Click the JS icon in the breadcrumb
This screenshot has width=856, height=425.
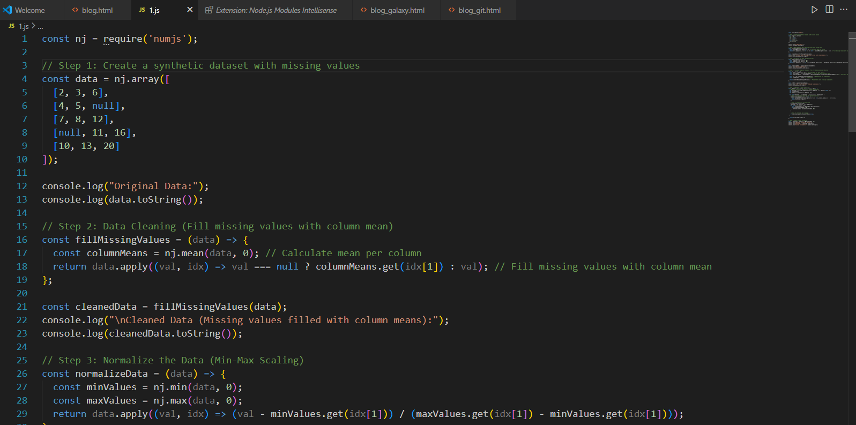11,26
